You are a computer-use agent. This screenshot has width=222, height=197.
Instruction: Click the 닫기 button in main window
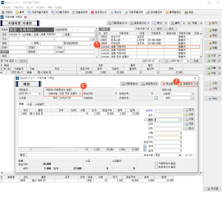pos(213,23)
